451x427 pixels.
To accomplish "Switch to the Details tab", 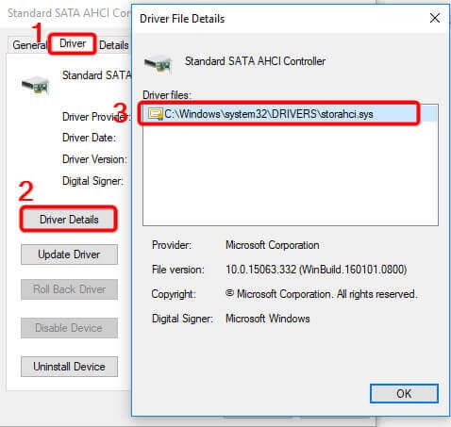I will click(x=113, y=45).
